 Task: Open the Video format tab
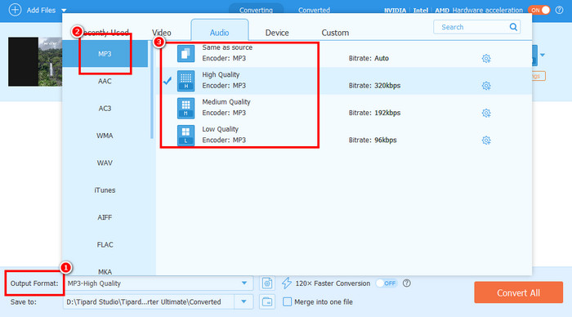(161, 33)
